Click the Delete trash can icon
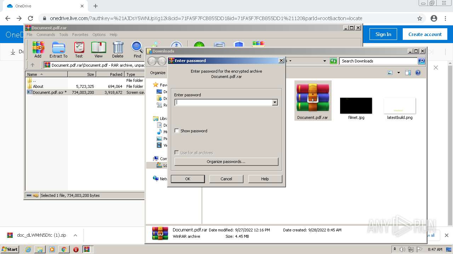The image size is (453, 254). 118,49
